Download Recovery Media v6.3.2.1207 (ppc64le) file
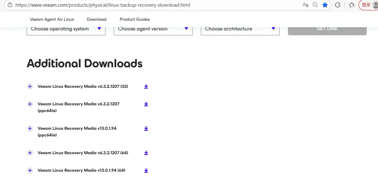 coord(146,104)
